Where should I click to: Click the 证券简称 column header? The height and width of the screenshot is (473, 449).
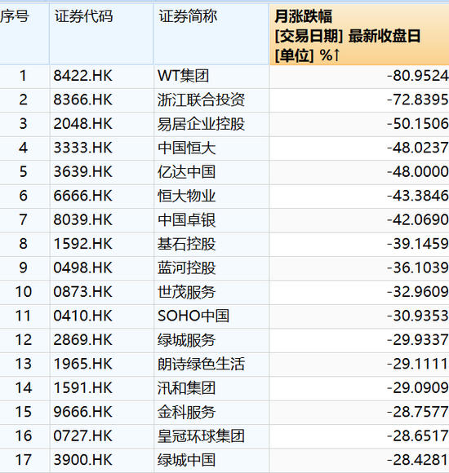pos(211,34)
